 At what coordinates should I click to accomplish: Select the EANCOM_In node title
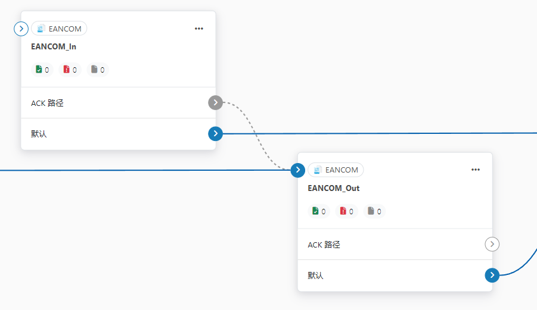(x=54, y=46)
